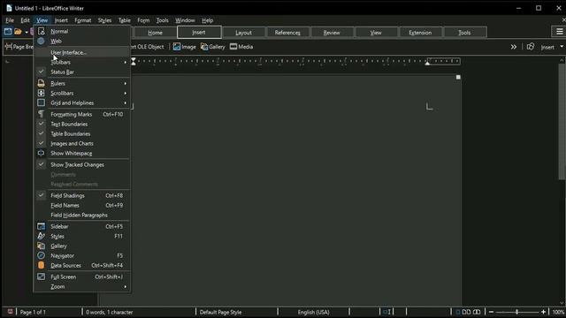This screenshot has height=318, width=566.
Task: Click the Styles icon in menu
Action: tap(42, 236)
